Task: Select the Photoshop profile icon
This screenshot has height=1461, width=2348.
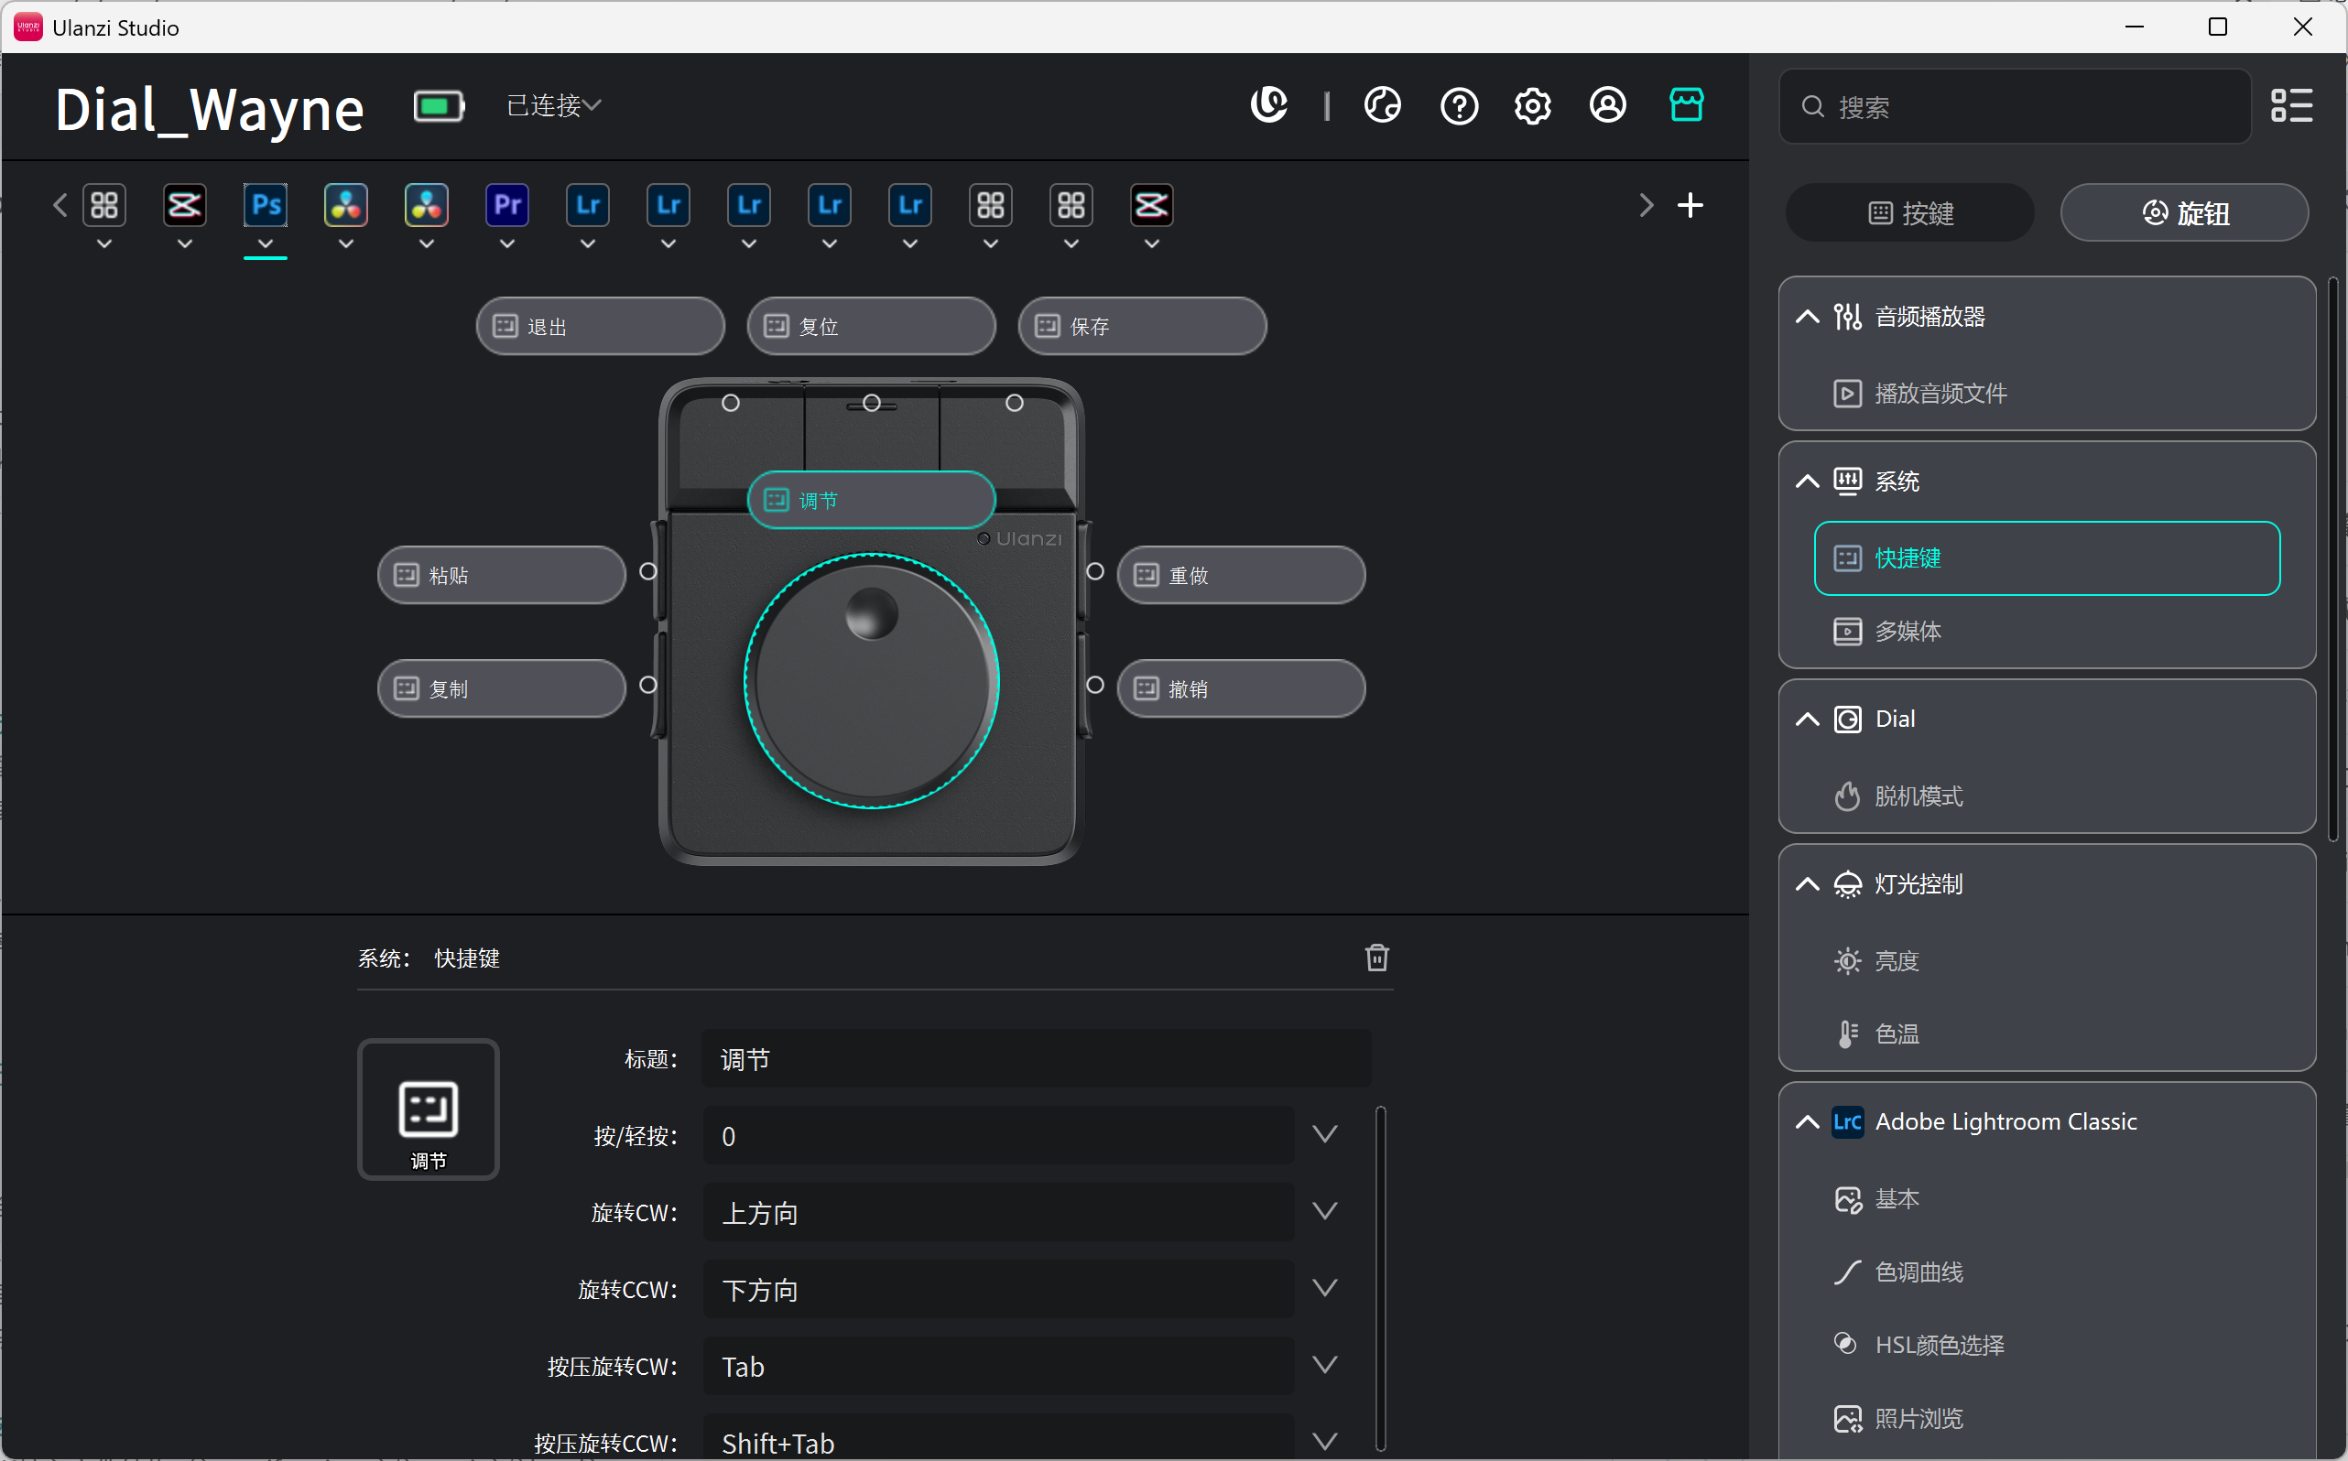Action: coord(266,205)
